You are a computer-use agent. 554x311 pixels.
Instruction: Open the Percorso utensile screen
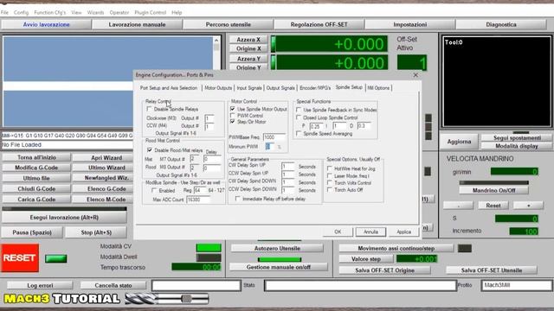229,25
